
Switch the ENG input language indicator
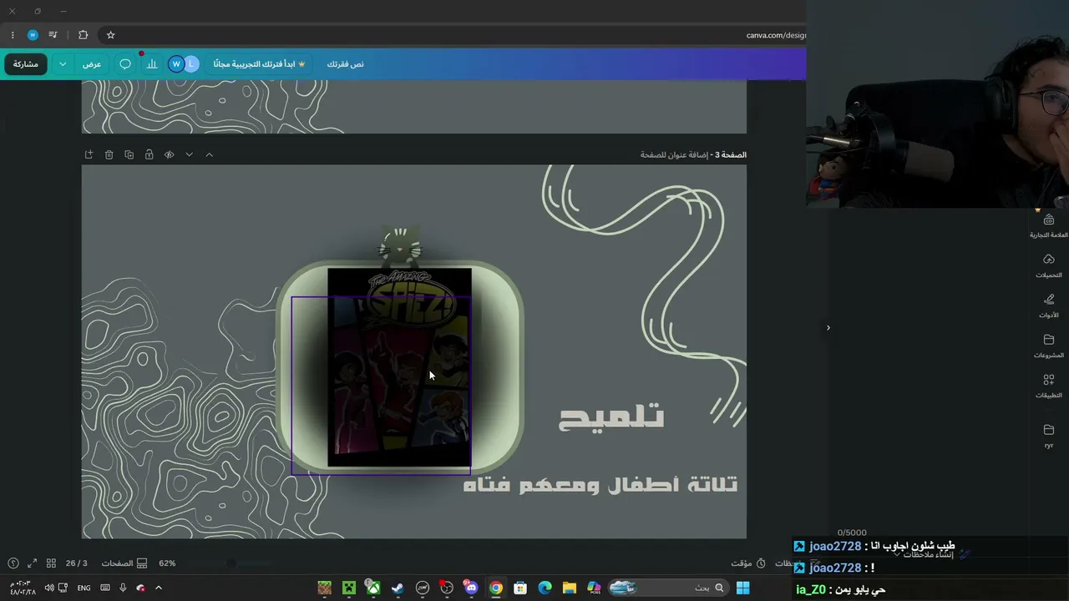click(84, 588)
